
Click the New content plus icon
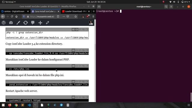pyautogui.click(x=40, y=23)
